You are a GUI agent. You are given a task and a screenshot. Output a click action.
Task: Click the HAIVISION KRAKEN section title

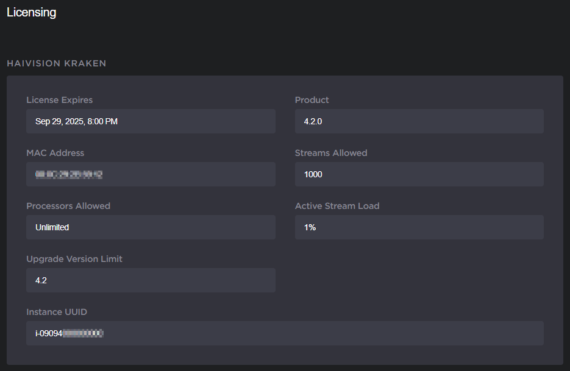pyautogui.click(x=56, y=63)
